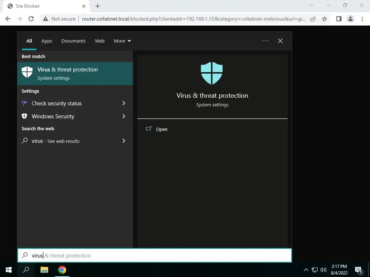Show hidden system tray icons
The height and width of the screenshot is (277, 370).
tap(306, 270)
